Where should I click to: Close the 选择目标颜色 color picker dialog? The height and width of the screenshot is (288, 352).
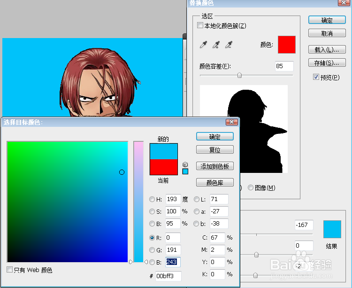[232, 122]
